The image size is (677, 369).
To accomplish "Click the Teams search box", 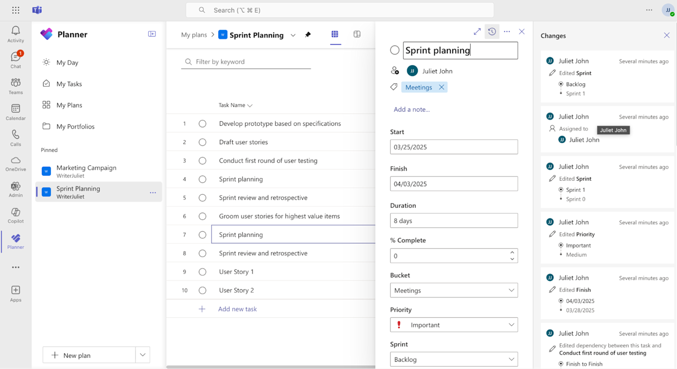I will point(340,10).
